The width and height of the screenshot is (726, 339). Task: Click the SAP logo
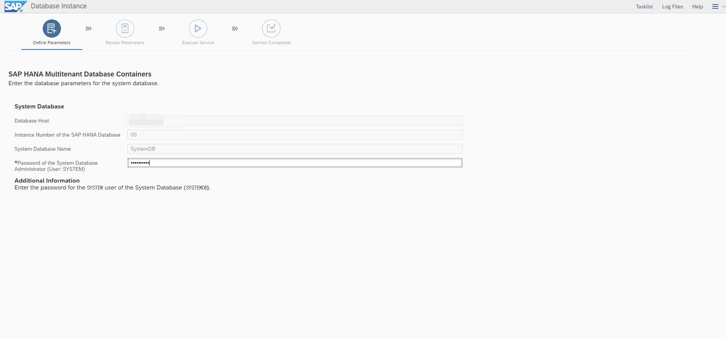[x=16, y=6]
